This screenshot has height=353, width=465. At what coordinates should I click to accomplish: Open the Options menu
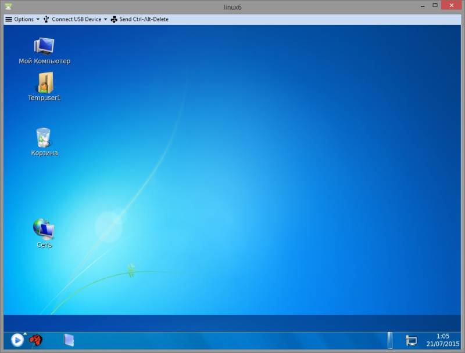tap(22, 19)
